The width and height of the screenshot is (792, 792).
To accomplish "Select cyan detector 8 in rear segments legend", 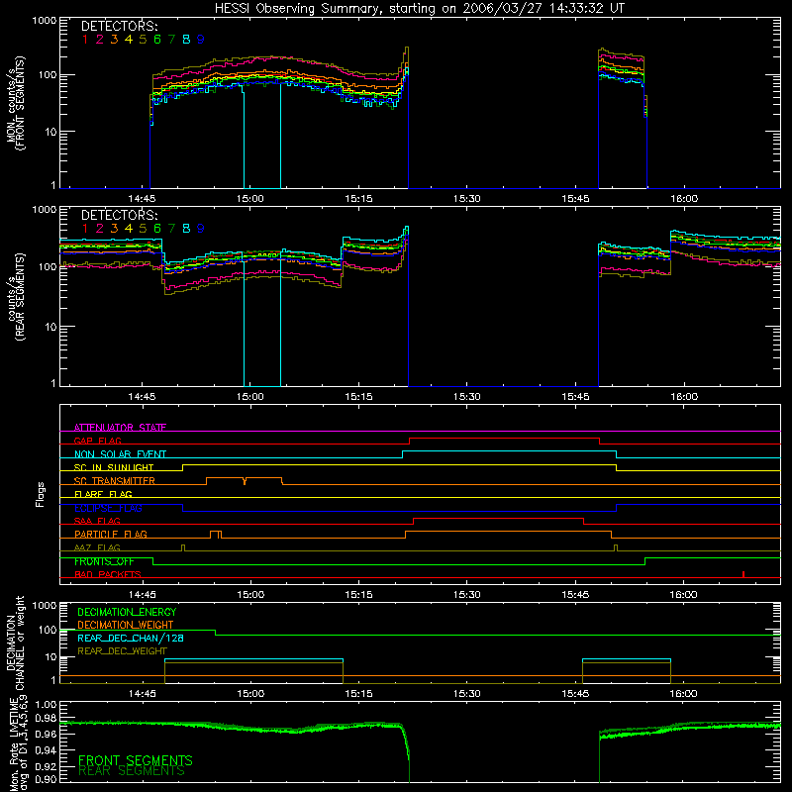I will coord(186,229).
